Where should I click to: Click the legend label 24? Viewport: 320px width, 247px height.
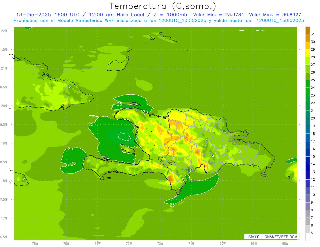point(313,88)
